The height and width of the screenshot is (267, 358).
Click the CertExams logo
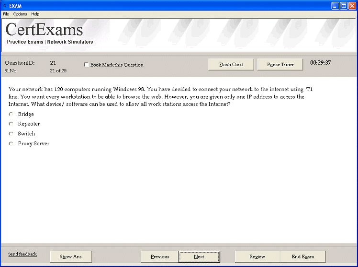[44, 30]
